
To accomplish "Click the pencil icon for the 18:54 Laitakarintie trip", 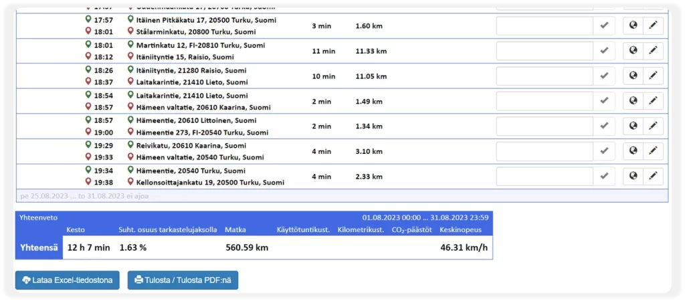I will tap(653, 101).
